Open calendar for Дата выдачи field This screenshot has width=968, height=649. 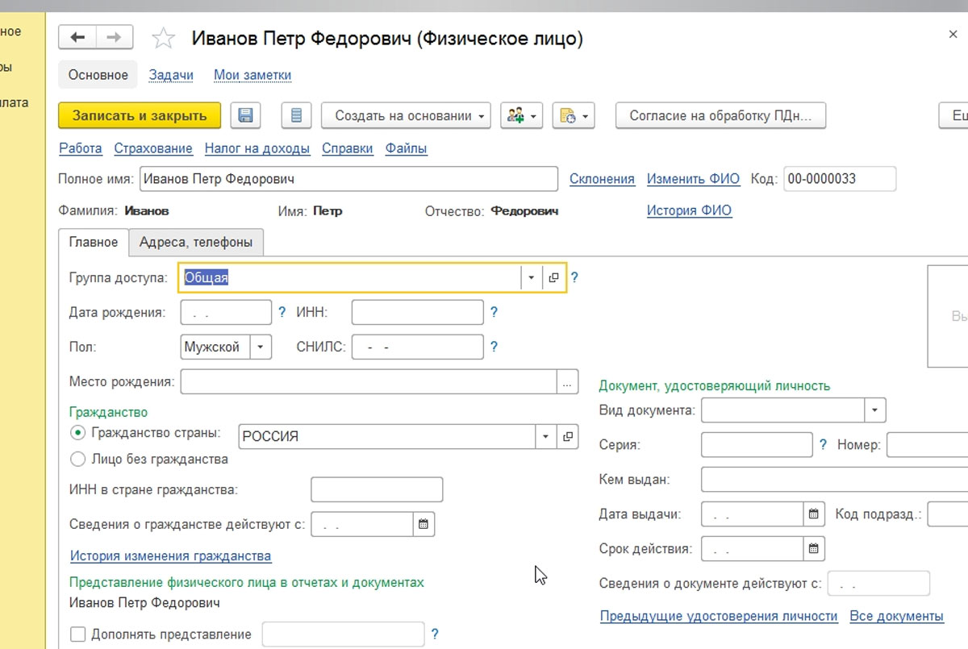coord(814,514)
